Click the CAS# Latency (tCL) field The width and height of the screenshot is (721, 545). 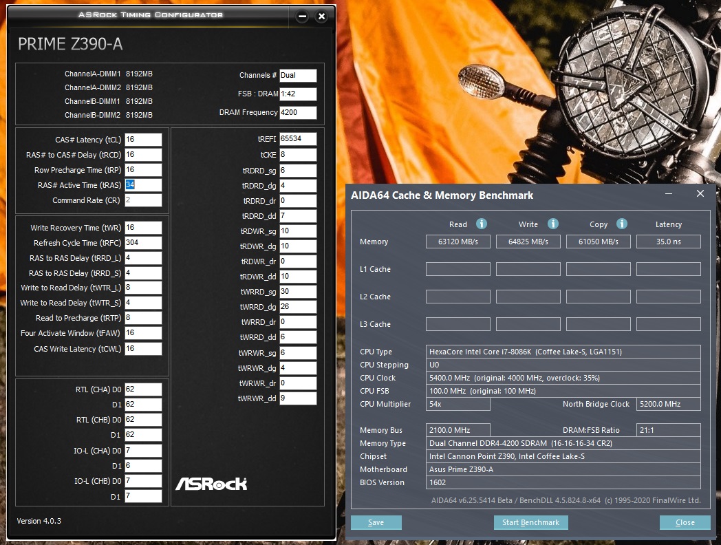click(x=143, y=140)
